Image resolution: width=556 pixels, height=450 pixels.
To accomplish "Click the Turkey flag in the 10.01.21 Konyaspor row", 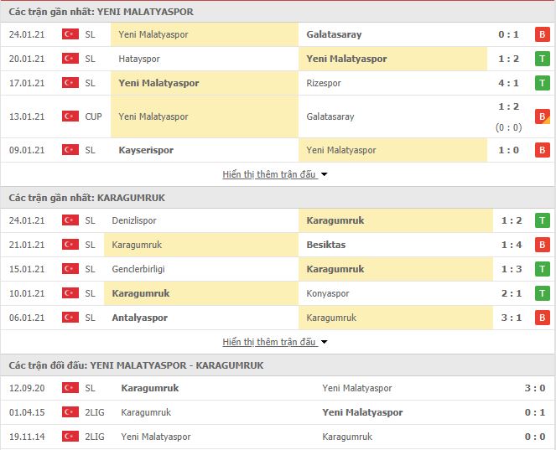I will pyautogui.click(x=70, y=293).
